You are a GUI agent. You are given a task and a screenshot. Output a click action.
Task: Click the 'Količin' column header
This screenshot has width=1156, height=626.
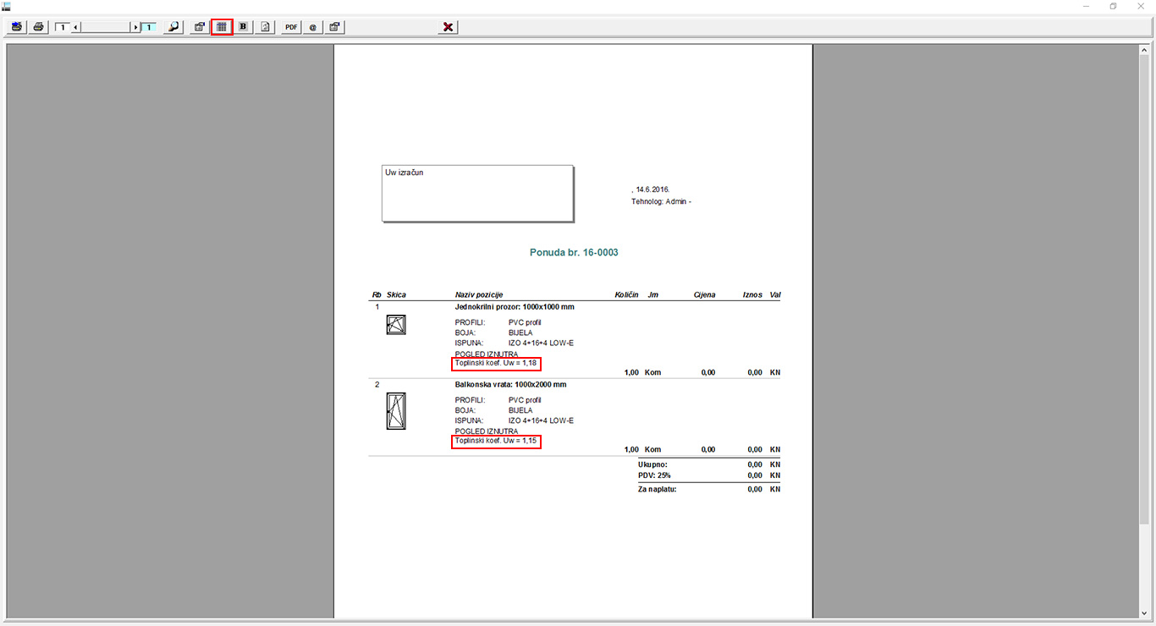tap(626, 294)
